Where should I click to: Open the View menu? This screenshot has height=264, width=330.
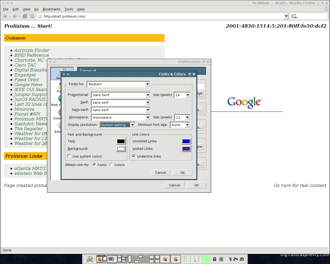[x=26, y=9]
